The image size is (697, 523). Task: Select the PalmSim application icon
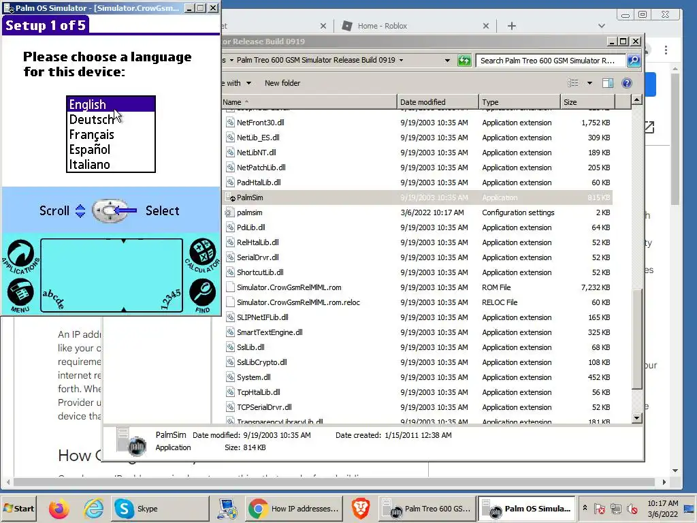coord(230,197)
